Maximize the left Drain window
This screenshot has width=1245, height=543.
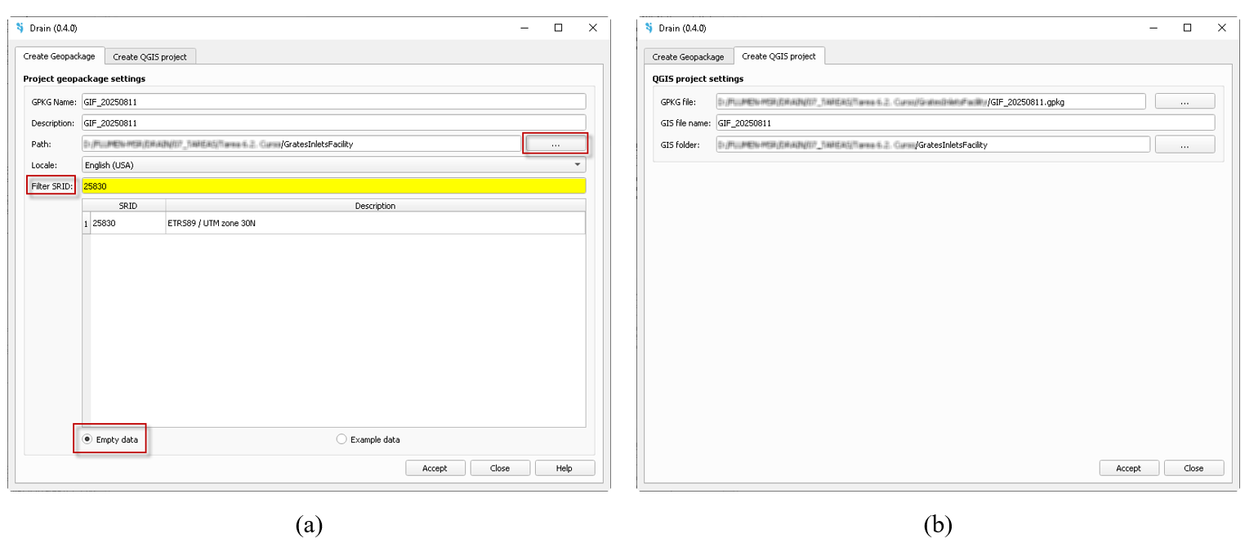coord(558,28)
